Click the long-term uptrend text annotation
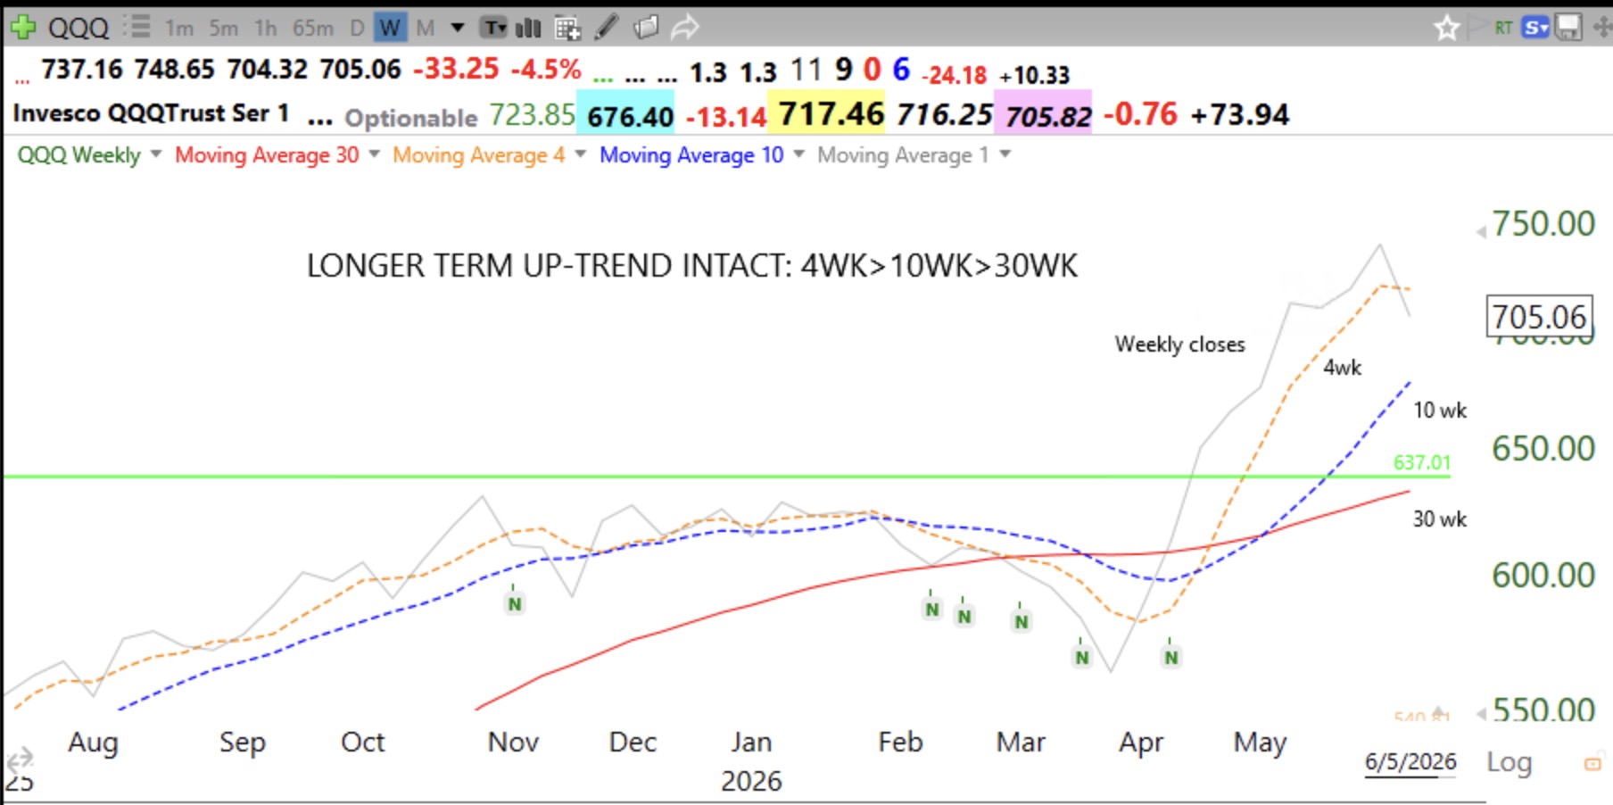The height and width of the screenshot is (805, 1613). click(x=692, y=266)
